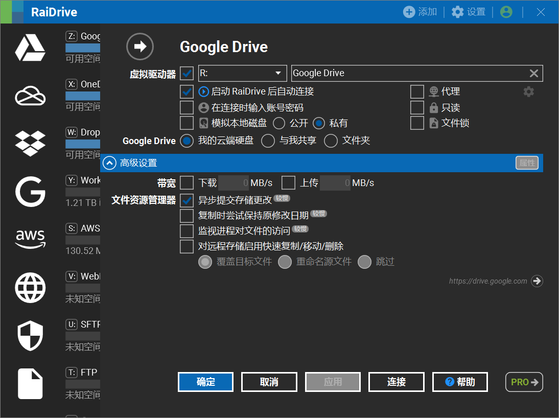Select the AWS storage icon

30,239
